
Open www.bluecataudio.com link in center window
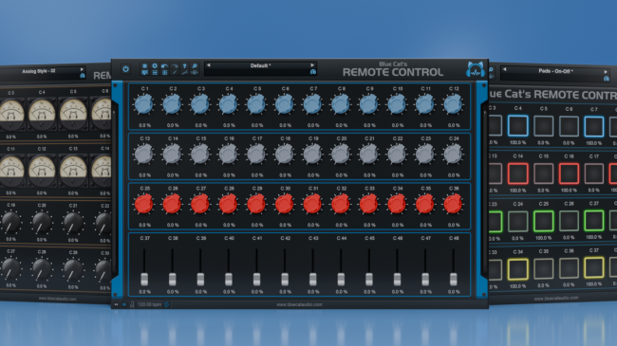(299, 304)
